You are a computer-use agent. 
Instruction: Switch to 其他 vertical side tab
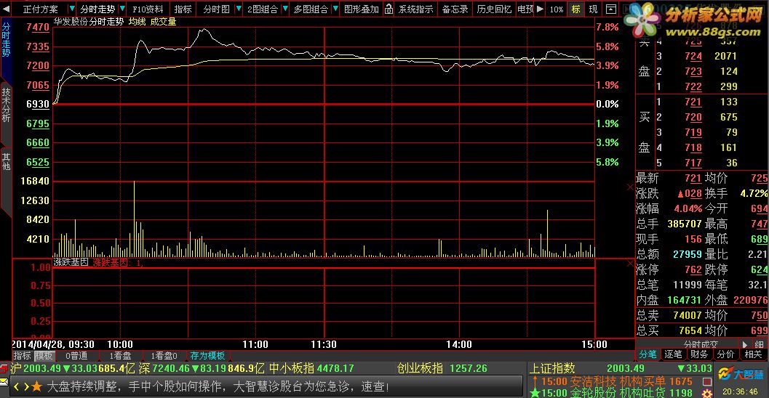pyautogui.click(x=6, y=161)
